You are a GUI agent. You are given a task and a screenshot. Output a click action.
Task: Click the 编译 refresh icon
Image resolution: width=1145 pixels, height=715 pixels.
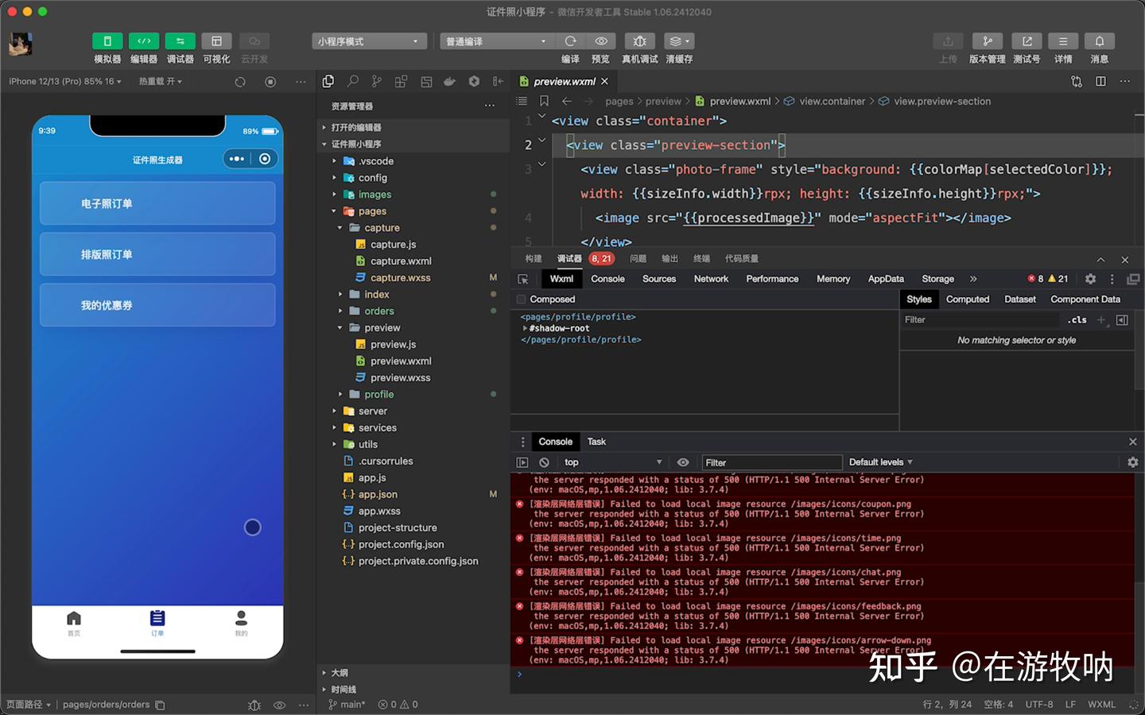pos(570,41)
